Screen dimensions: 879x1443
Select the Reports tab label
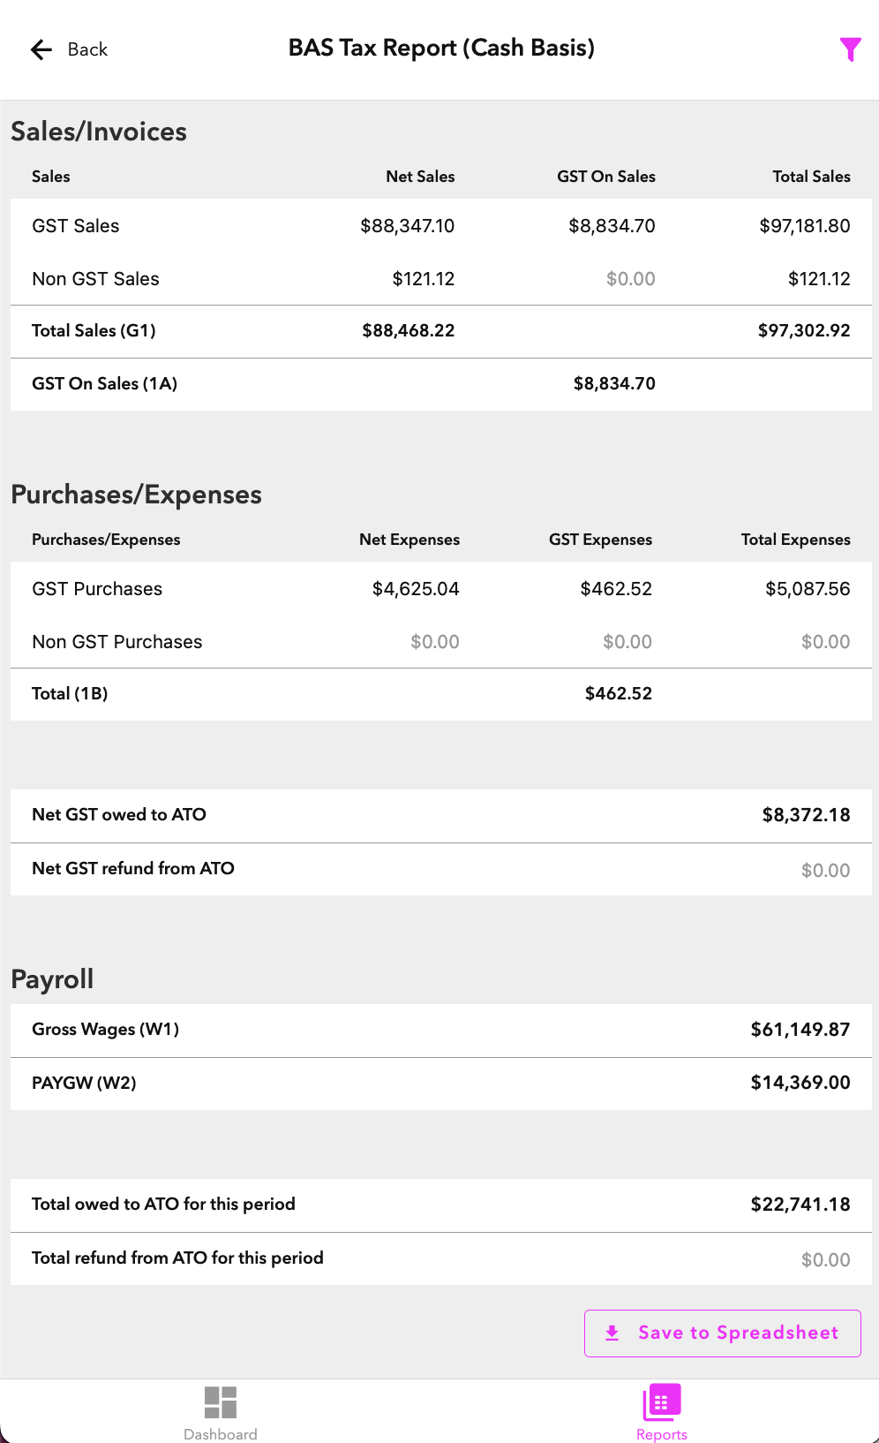pos(662,1434)
